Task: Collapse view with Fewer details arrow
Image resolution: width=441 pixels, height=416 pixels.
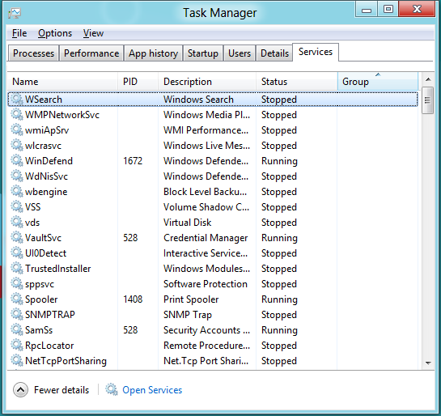Action: tap(20, 390)
